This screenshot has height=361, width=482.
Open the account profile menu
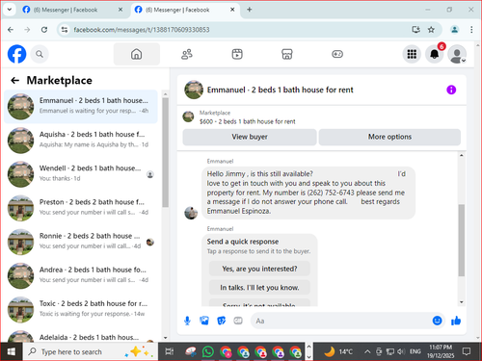point(457,54)
